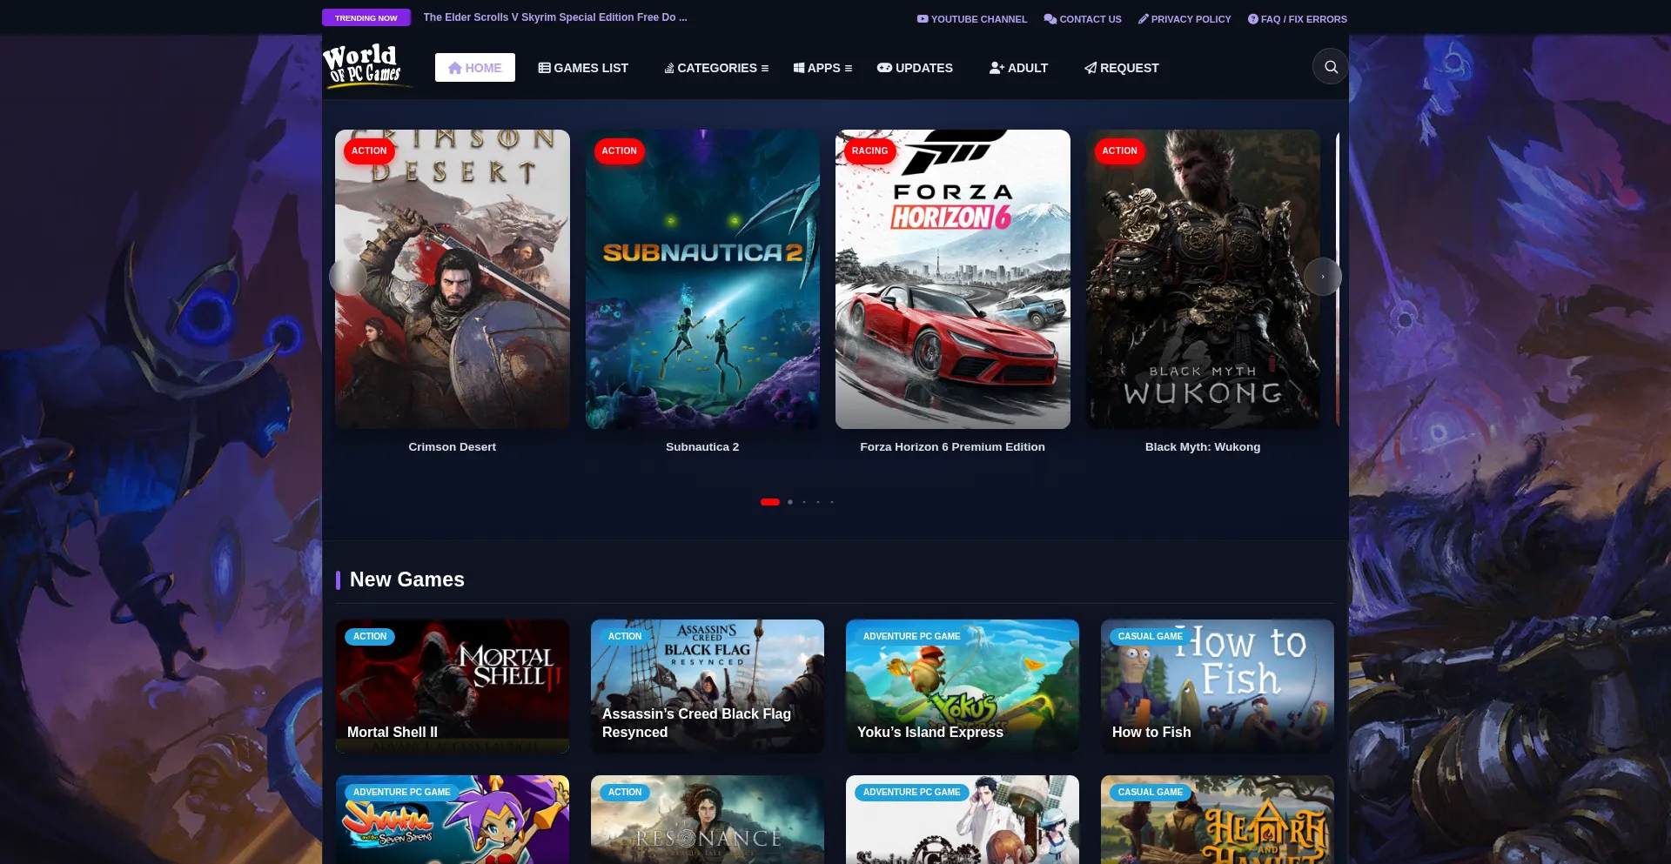Open the Yoku's Island Express card
Viewport: 1671px width, 864px height.
(963, 687)
